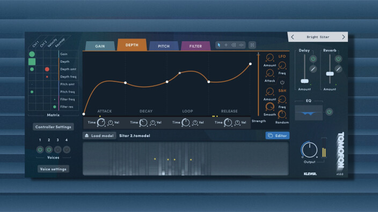Choose the add point plus tool
The image size is (378, 212).
[x=226, y=45]
